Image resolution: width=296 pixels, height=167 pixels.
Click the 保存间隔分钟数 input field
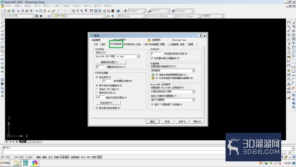tap(107, 81)
